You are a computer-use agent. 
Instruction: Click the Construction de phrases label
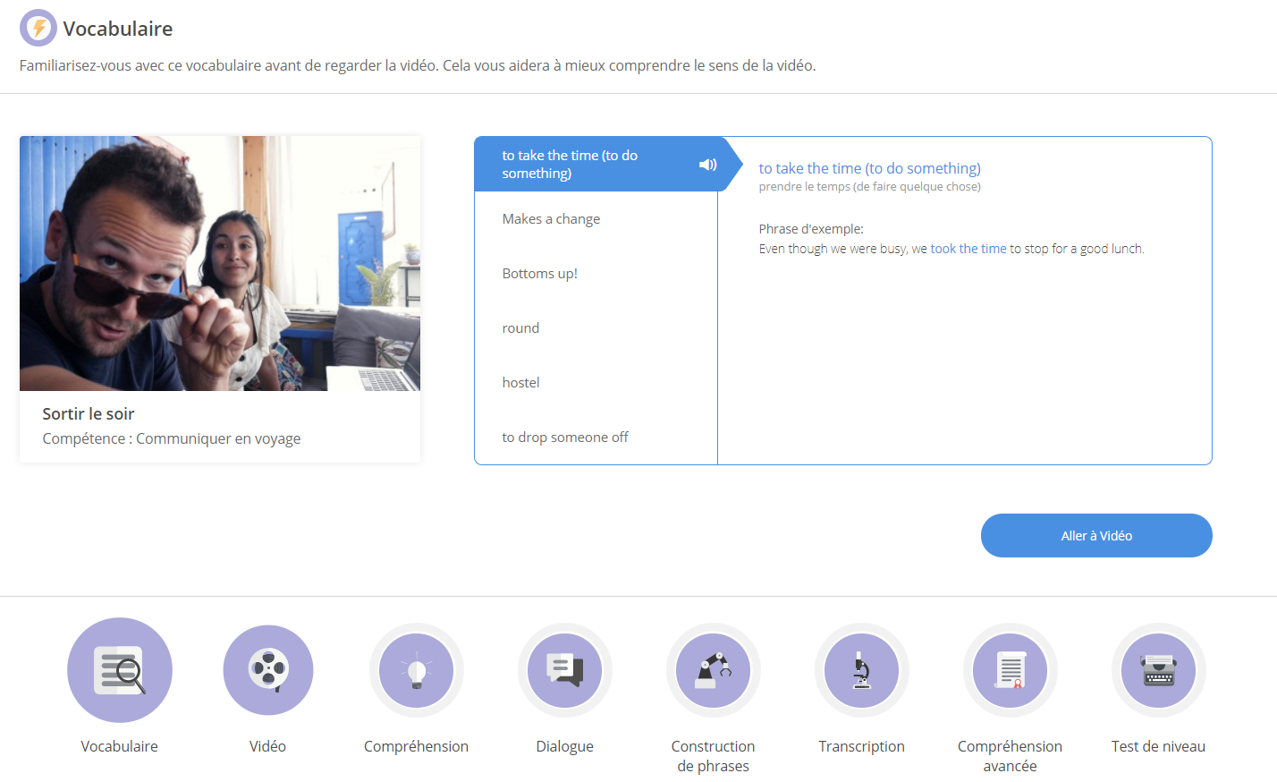coord(714,756)
